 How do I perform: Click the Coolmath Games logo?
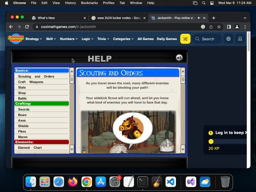click(x=16, y=39)
